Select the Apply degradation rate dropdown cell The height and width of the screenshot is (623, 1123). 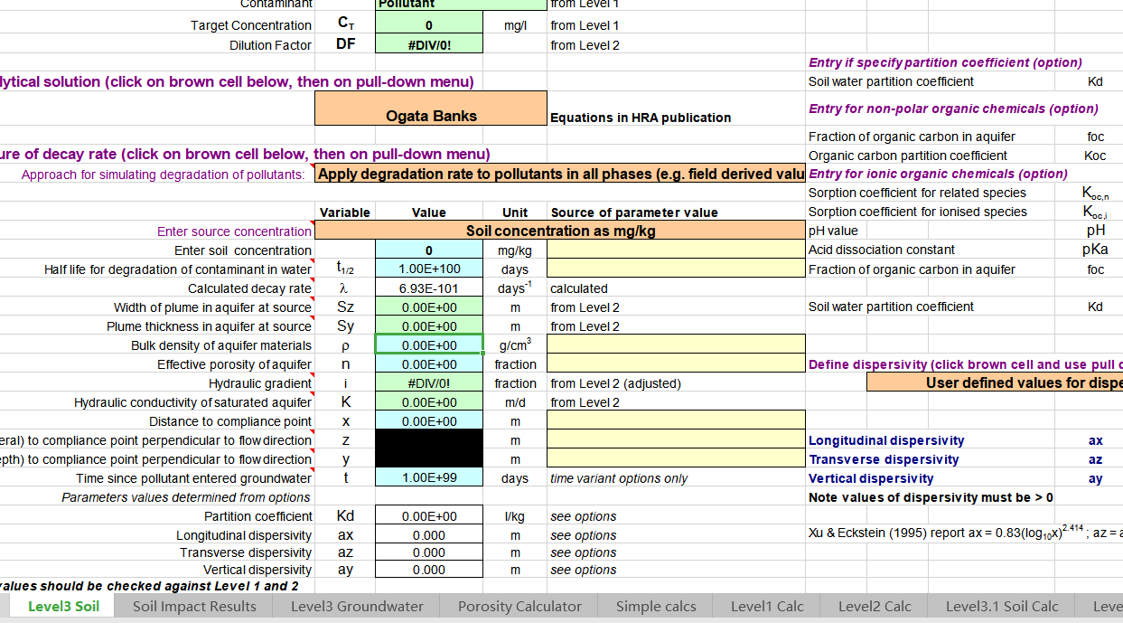559,174
